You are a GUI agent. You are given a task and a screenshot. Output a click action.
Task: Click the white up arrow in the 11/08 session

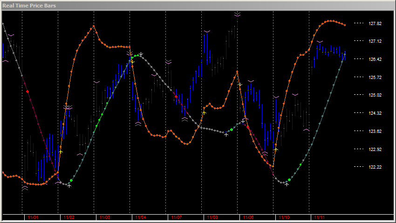pos(226,135)
